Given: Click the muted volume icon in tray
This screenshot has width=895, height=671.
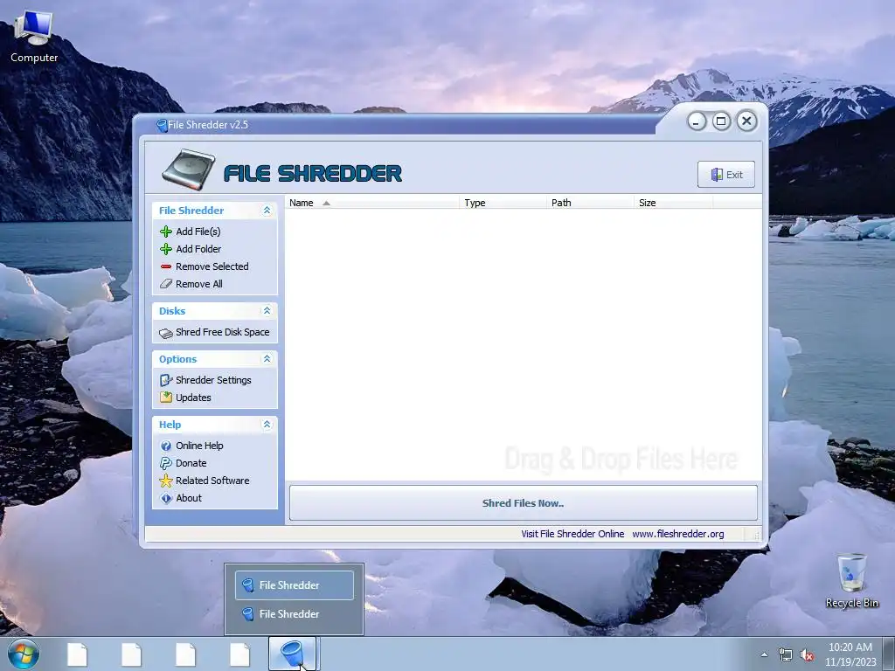Looking at the screenshot, I should pos(807,655).
